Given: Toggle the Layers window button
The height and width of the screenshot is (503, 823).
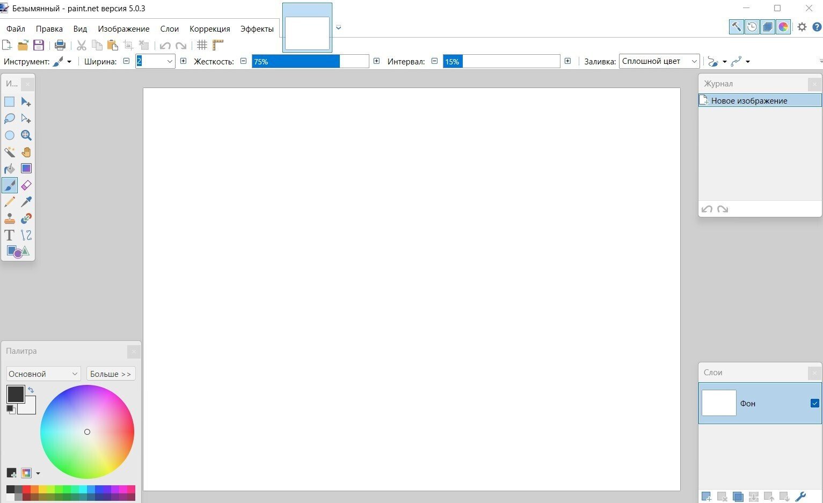Looking at the screenshot, I should (x=768, y=27).
